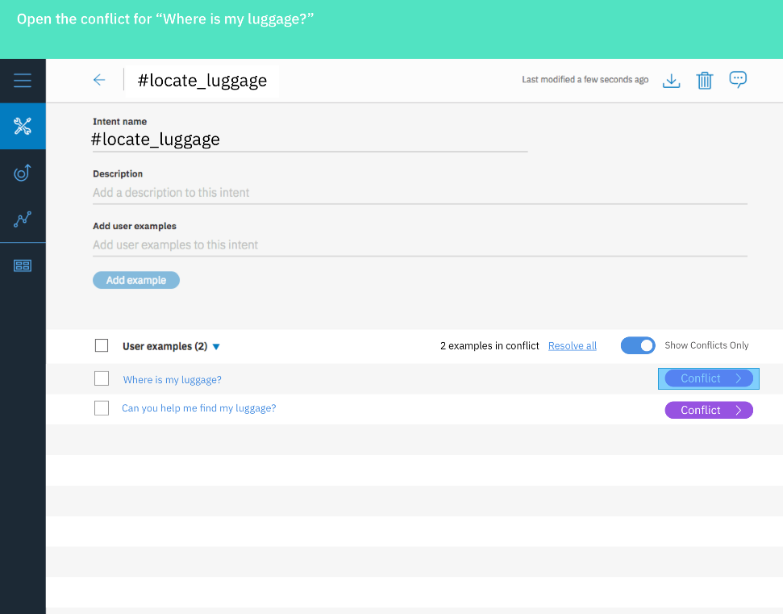Click the "2 examples in conflict" text
Screen dimensions: 783x614
coord(489,345)
